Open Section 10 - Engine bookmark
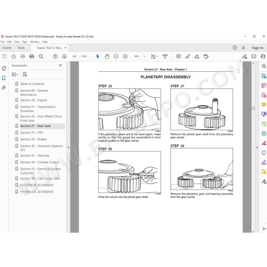The height and width of the screenshot is (267, 267). coord(34,100)
